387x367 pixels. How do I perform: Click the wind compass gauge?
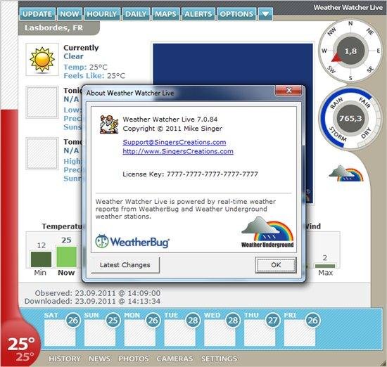pyautogui.click(x=350, y=51)
